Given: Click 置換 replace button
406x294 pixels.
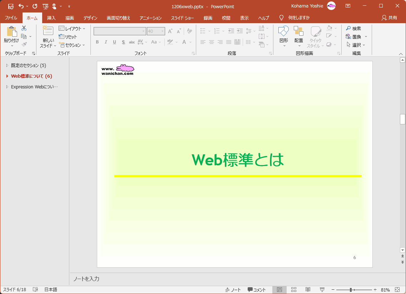Looking at the screenshot, I should tap(354, 37).
